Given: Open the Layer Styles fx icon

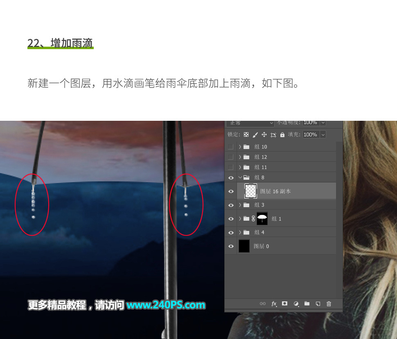Looking at the screenshot, I should click(x=274, y=303).
